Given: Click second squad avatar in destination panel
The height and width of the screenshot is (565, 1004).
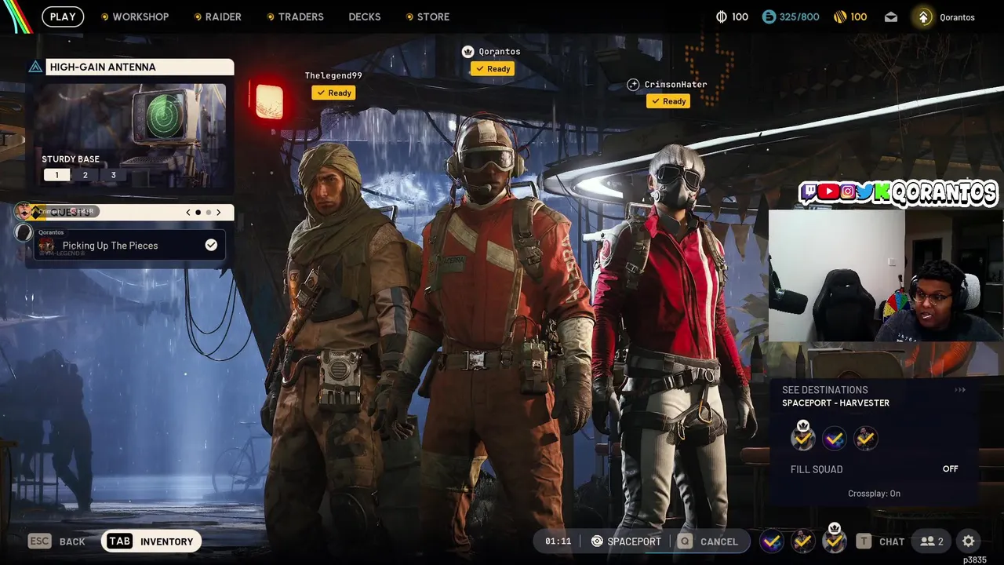Looking at the screenshot, I should pos(835,439).
